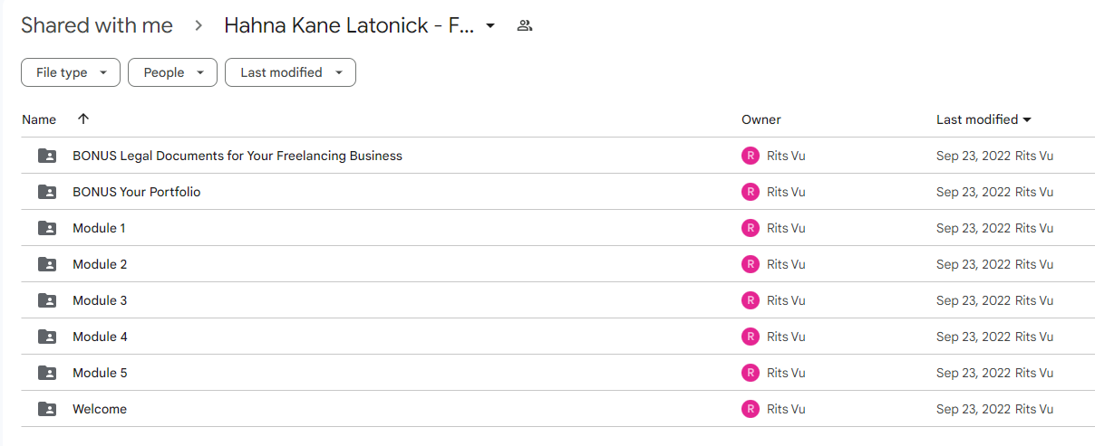
Task: Click the shared folder icon for Module 1
Action: click(x=47, y=228)
